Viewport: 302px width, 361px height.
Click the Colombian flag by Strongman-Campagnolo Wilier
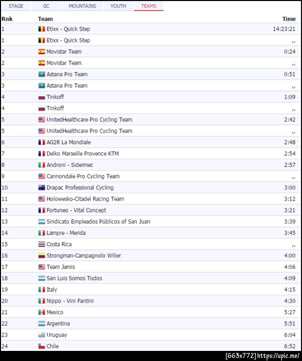click(42, 256)
